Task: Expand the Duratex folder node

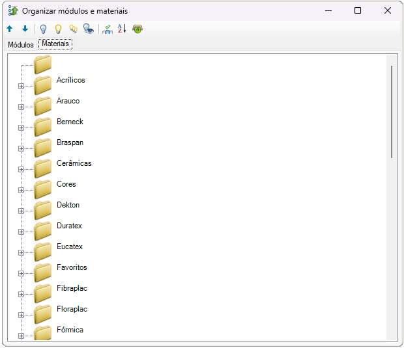Action: tap(21, 232)
